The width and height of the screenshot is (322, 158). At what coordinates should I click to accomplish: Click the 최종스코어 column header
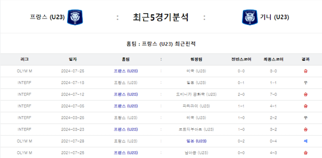[x=273, y=60]
